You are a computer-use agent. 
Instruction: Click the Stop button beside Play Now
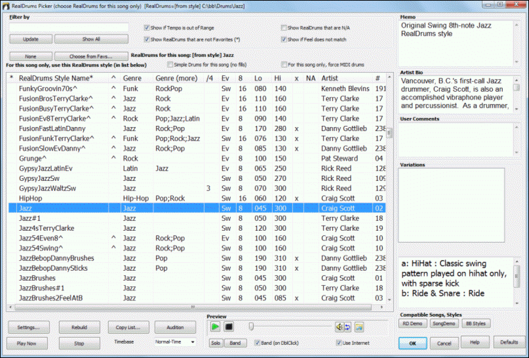coord(79,343)
